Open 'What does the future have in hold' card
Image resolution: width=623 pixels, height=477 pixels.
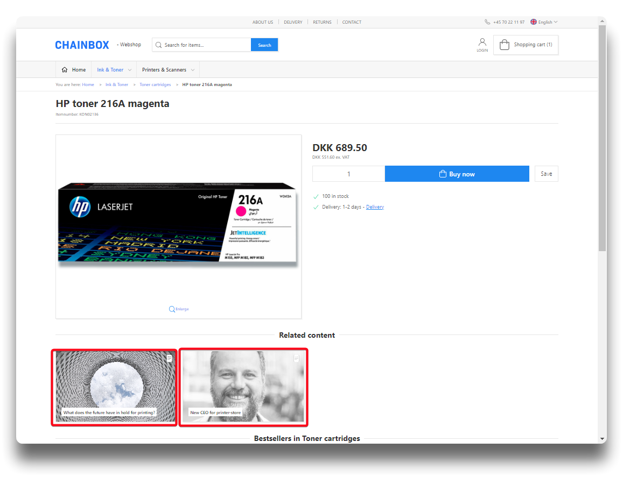click(115, 387)
